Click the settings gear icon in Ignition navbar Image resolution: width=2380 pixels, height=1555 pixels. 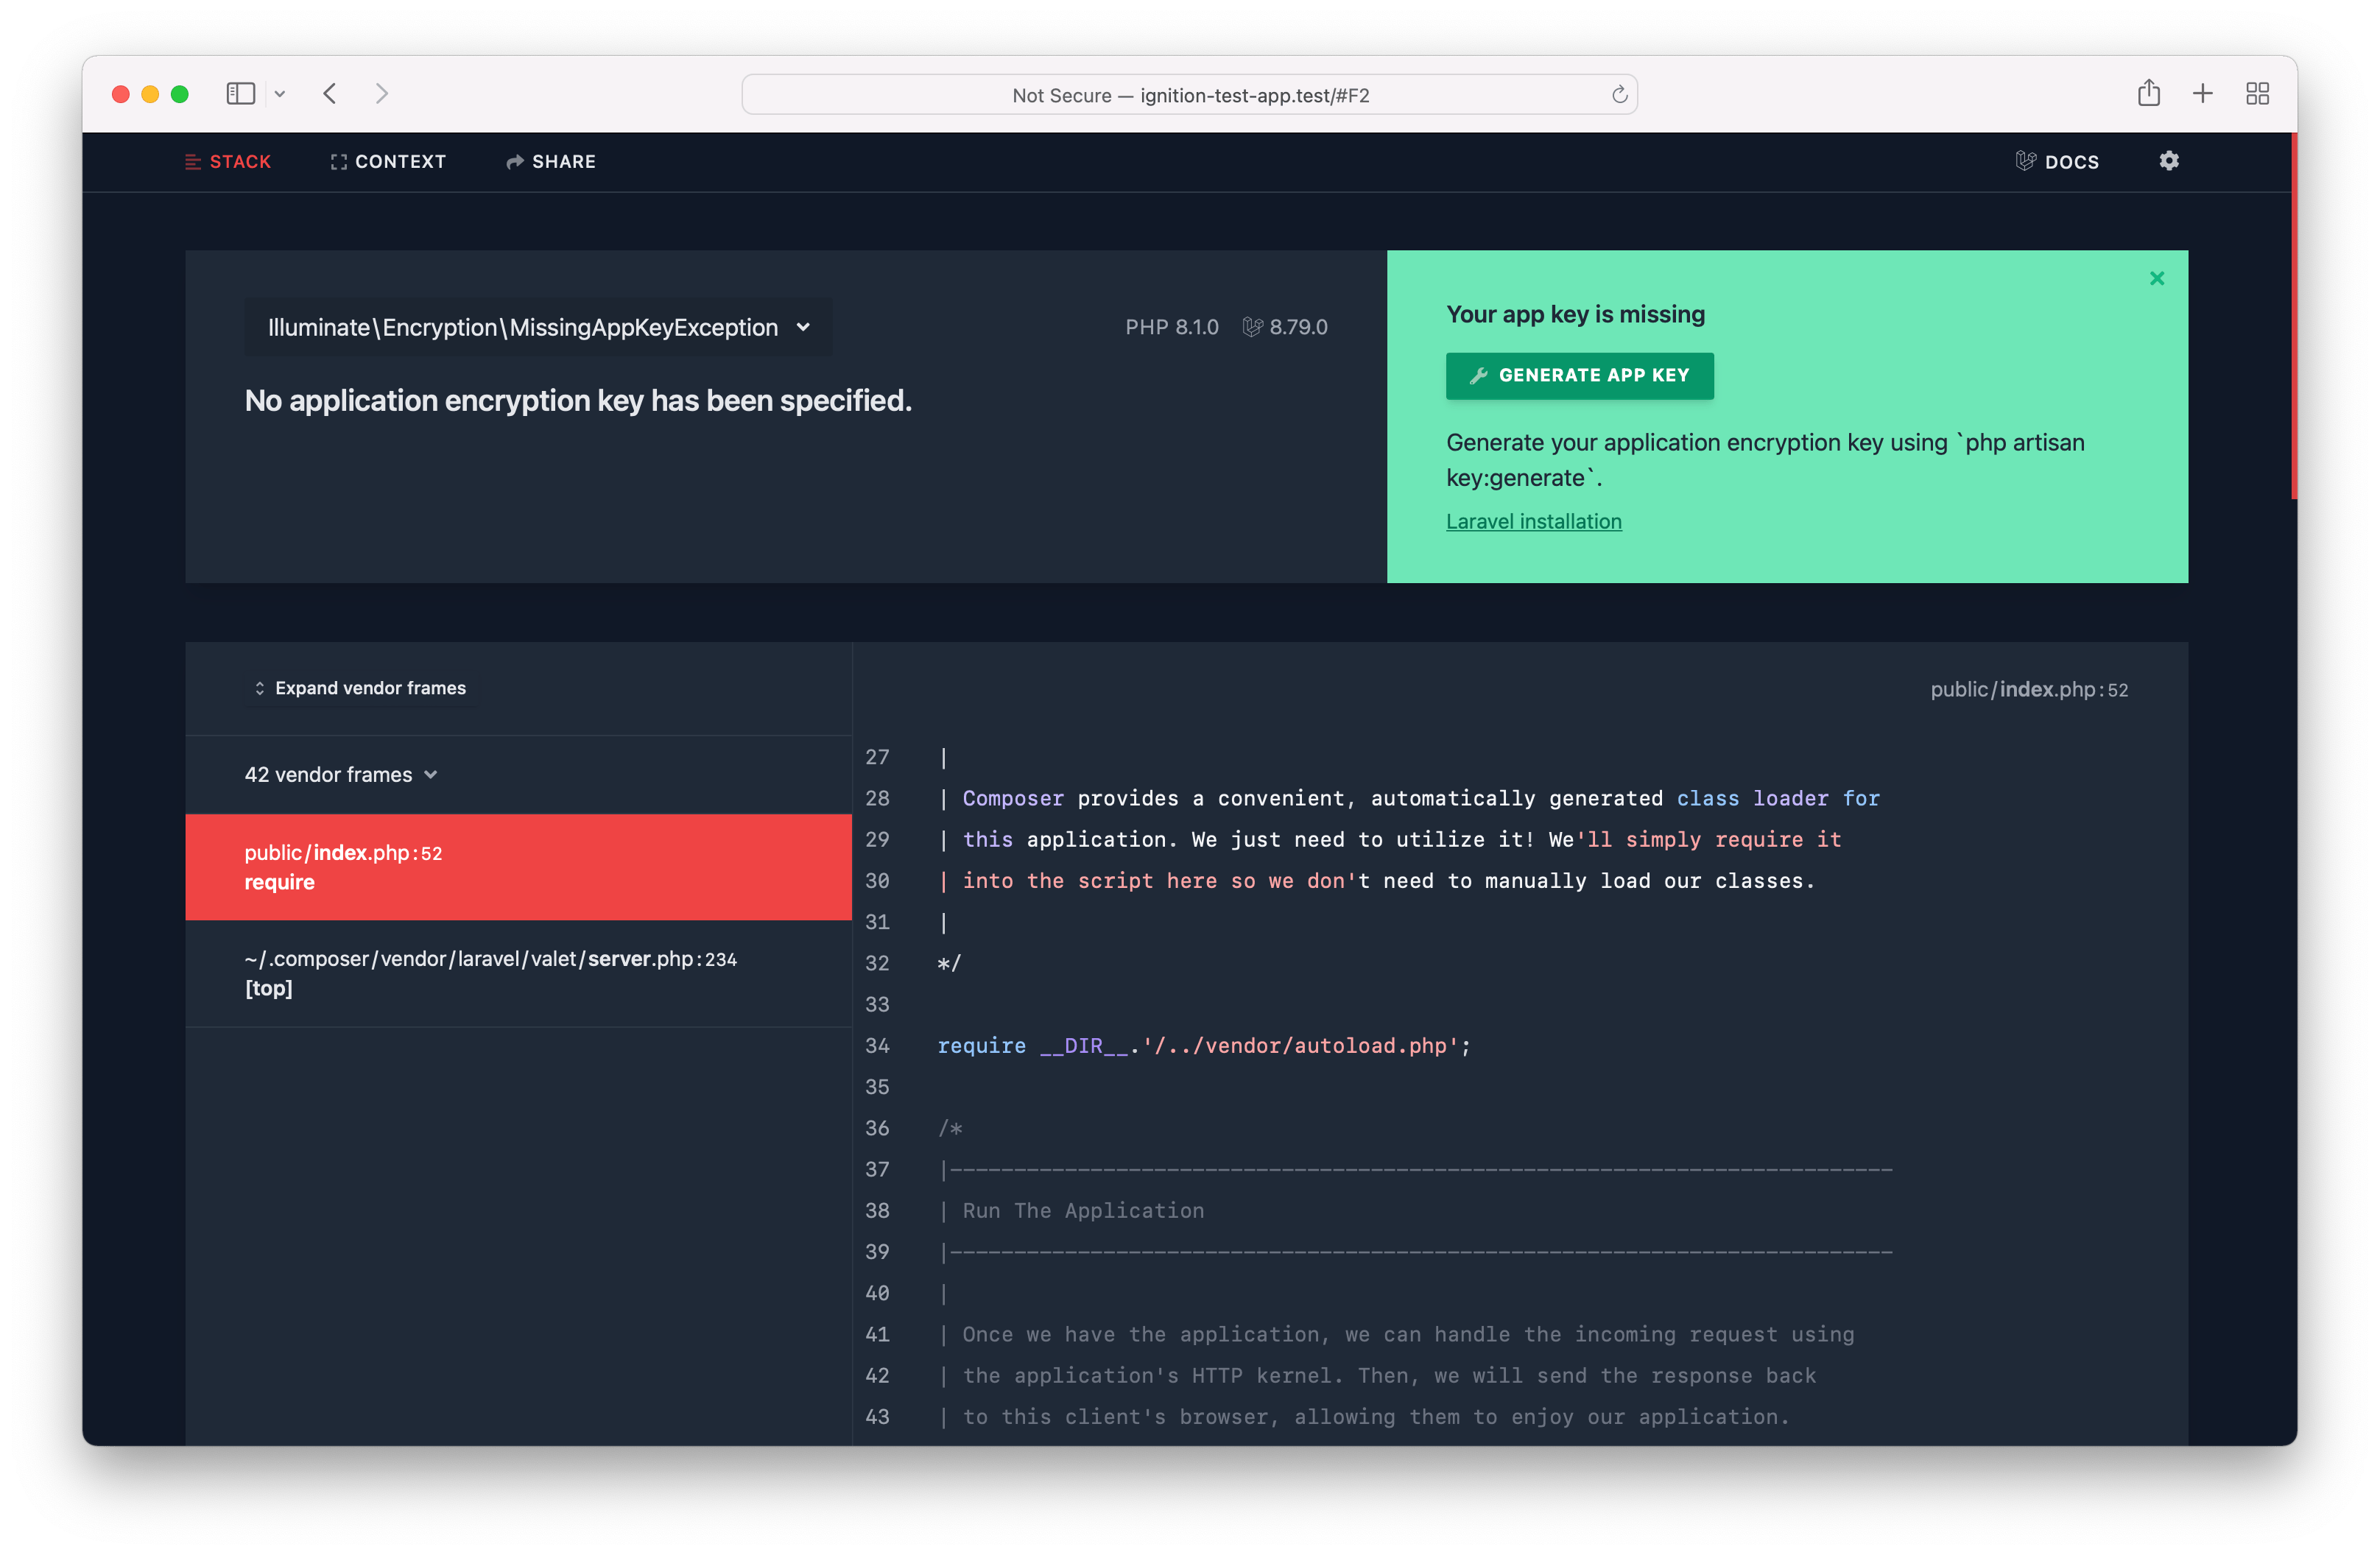click(2168, 161)
